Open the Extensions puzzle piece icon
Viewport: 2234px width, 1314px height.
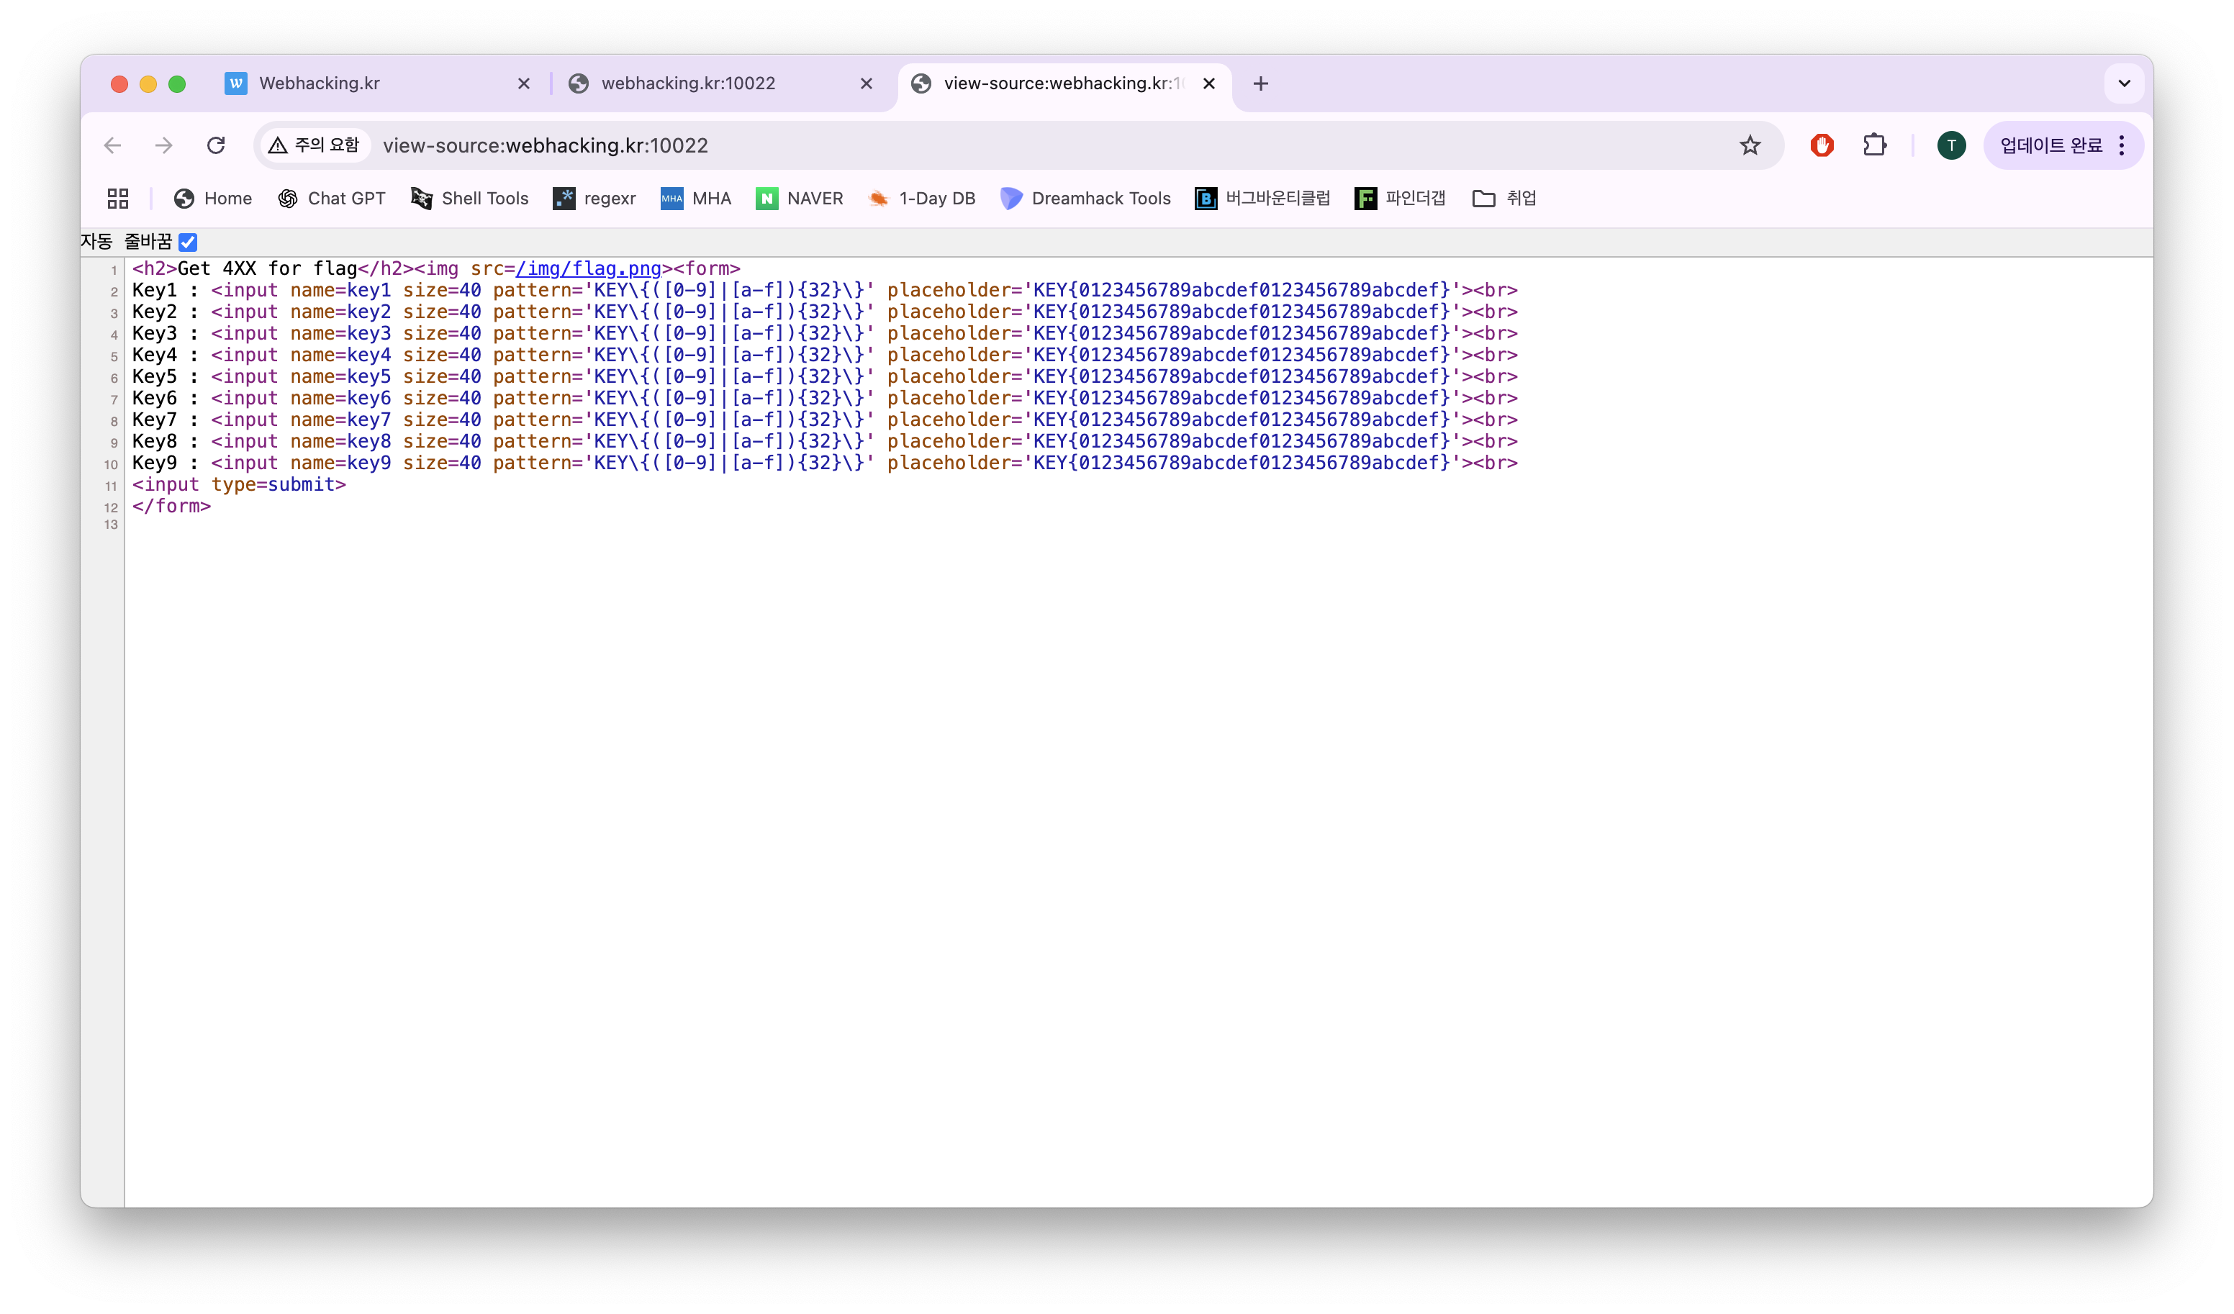[1874, 145]
